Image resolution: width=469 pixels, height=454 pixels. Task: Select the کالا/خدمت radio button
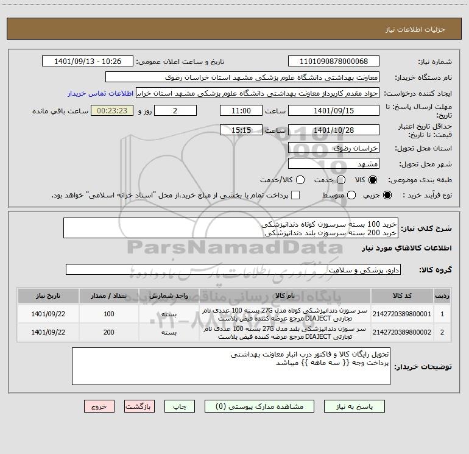(300, 180)
